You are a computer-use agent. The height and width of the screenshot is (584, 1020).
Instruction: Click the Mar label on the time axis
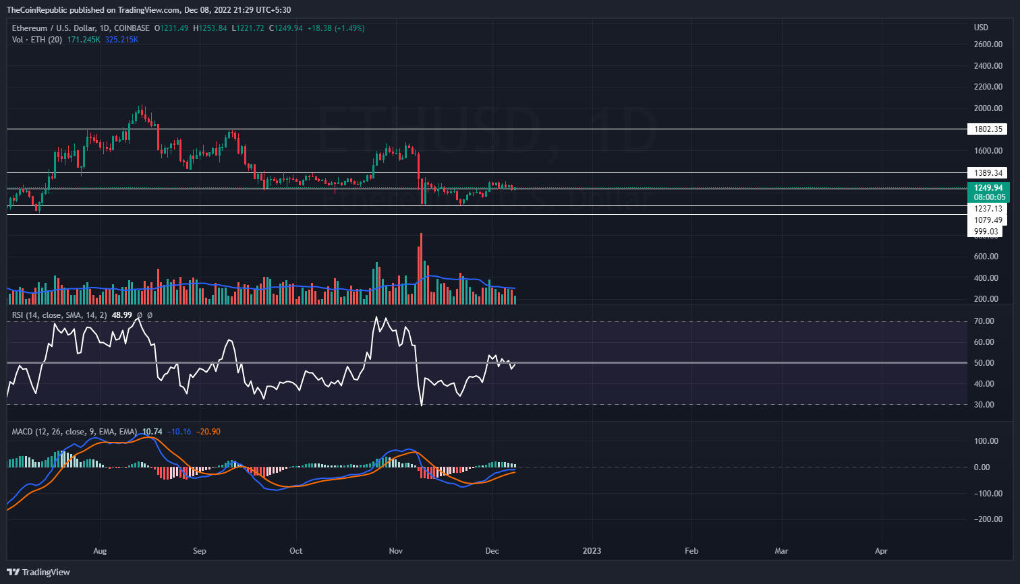(781, 550)
